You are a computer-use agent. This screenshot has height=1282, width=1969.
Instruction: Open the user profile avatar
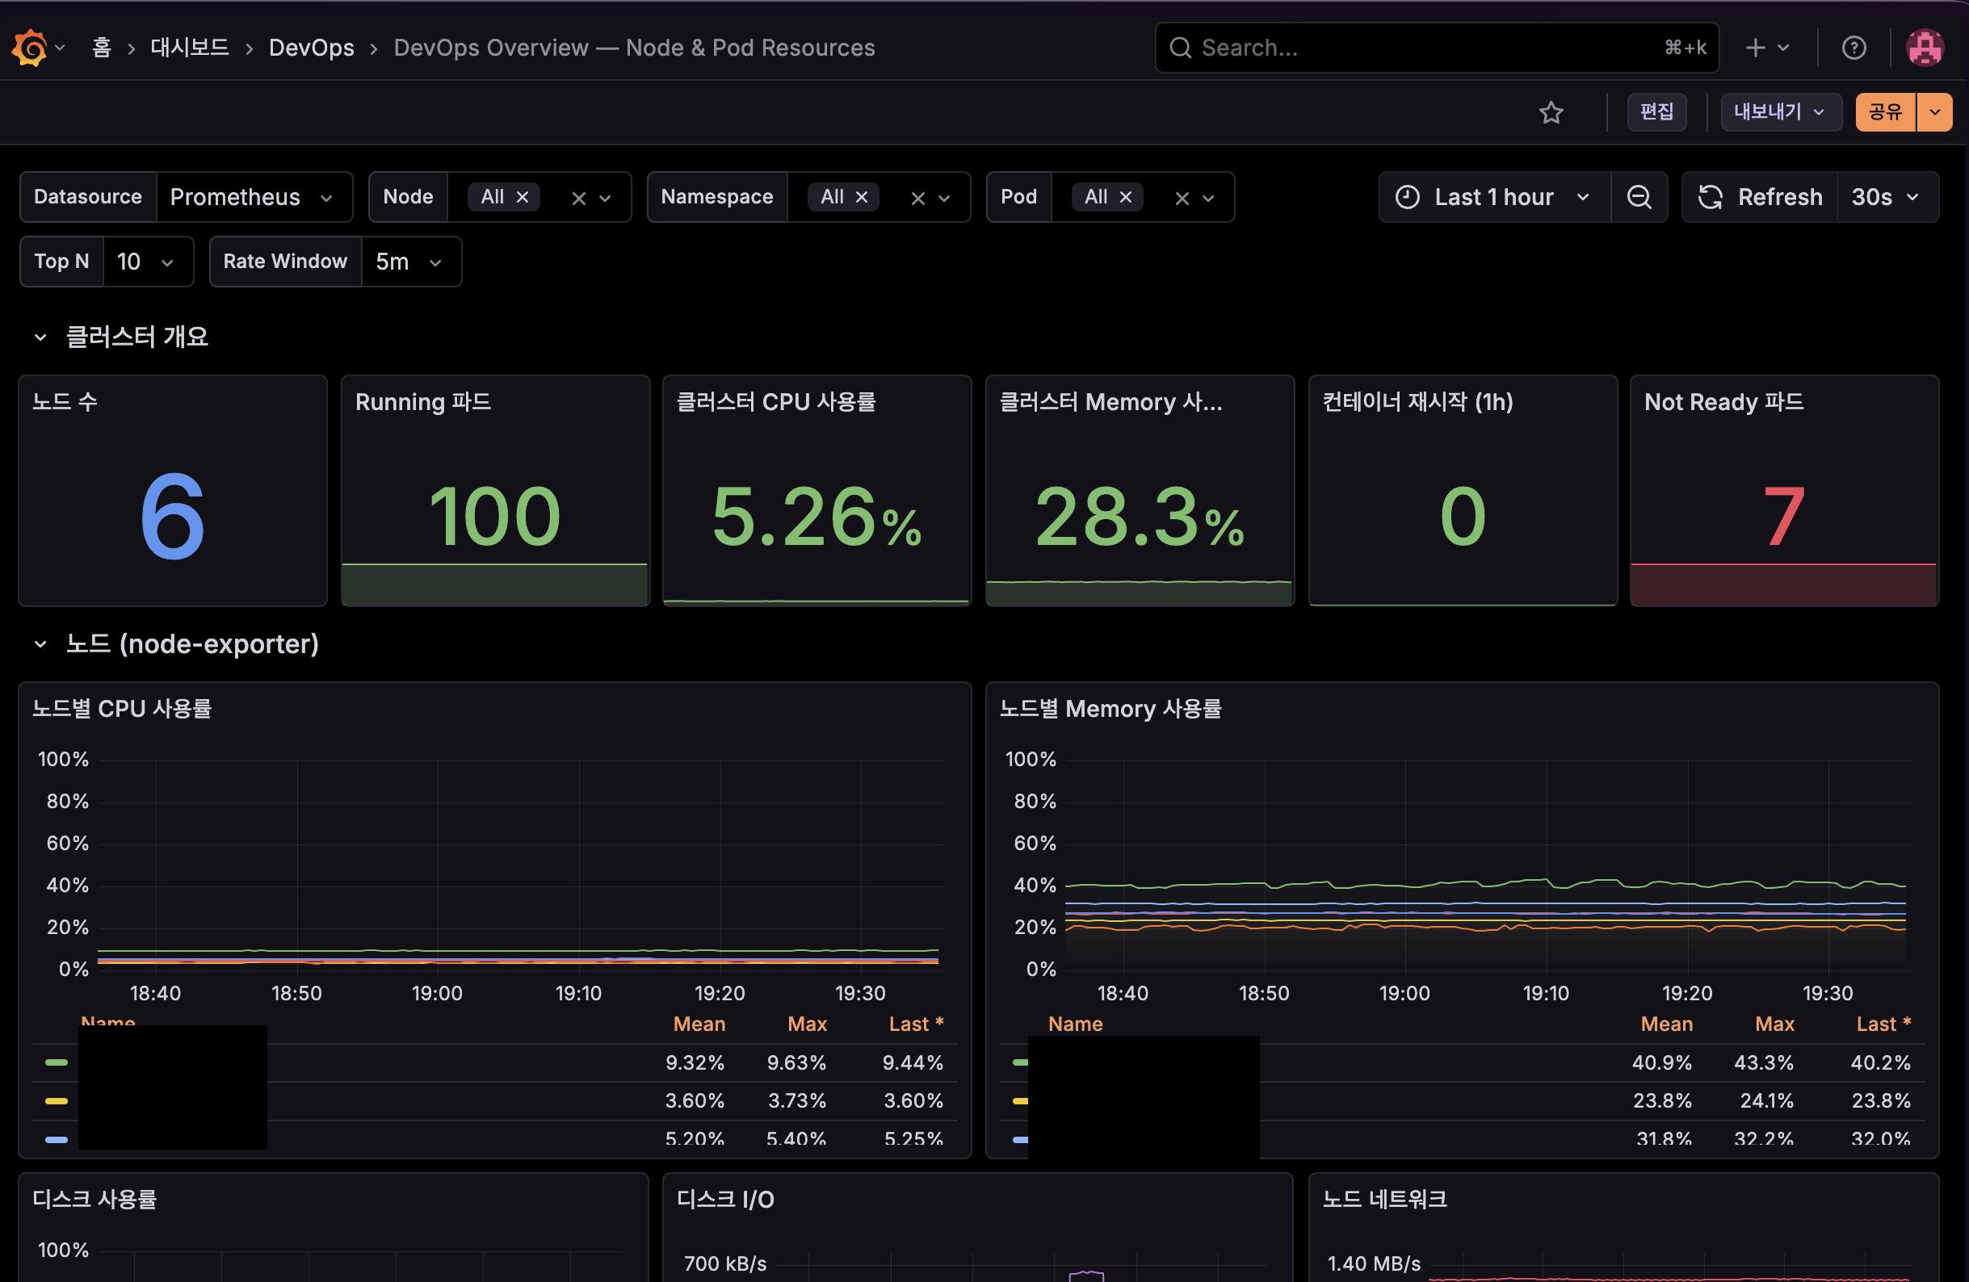pyautogui.click(x=1925, y=47)
